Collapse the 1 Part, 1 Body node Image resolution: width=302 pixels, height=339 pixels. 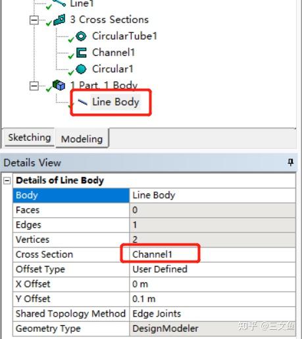coord(34,86)
